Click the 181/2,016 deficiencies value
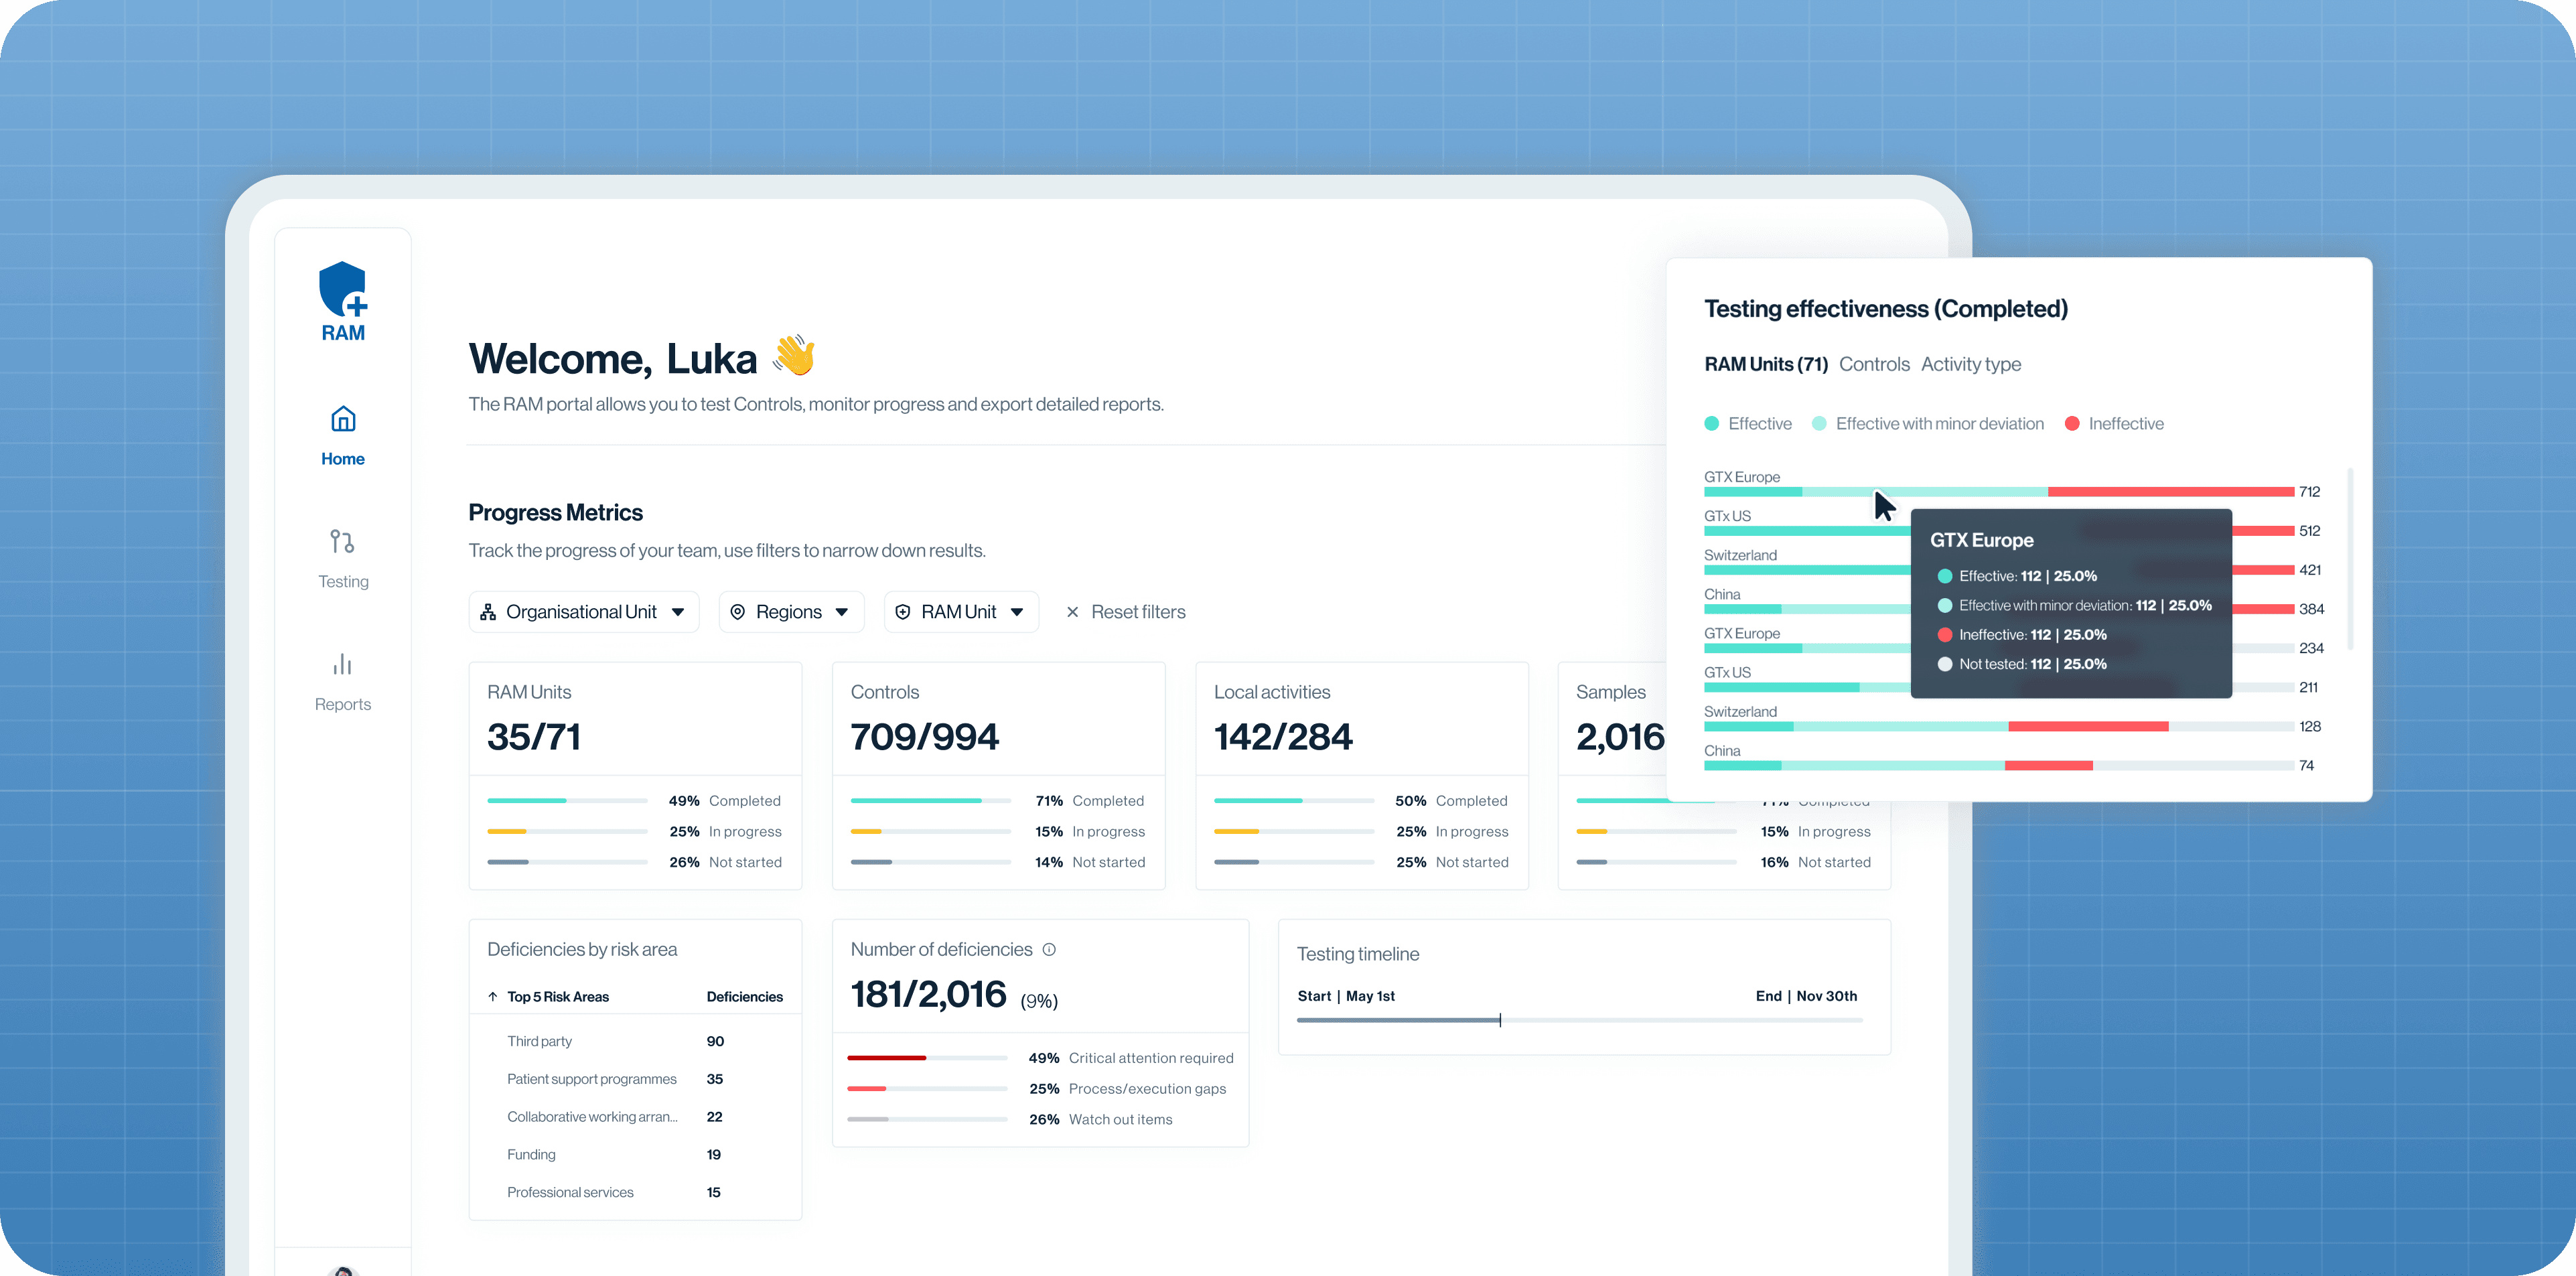Image resolution: width=2576 pixels, height=1276 pixels. point(928,995)
